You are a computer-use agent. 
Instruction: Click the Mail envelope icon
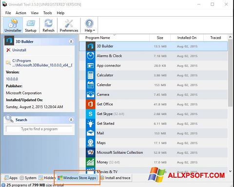tap(90, 133)
